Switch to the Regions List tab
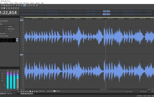 pos(10,94)
